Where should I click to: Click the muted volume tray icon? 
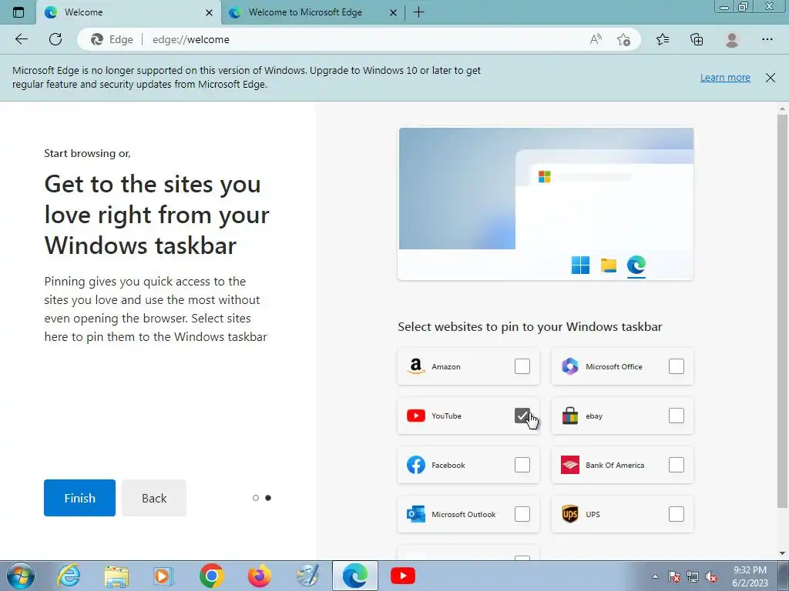(711, 576)
